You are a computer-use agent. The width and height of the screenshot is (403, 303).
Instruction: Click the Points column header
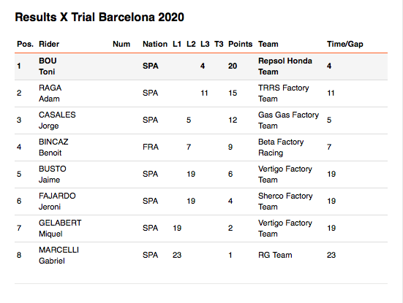coord(241,44)
